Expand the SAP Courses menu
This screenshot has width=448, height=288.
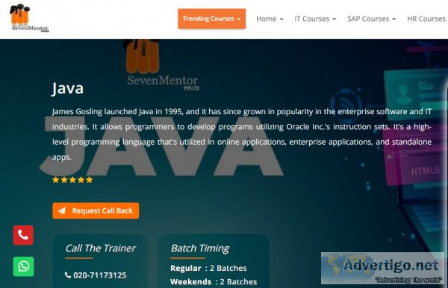(371, 19)
